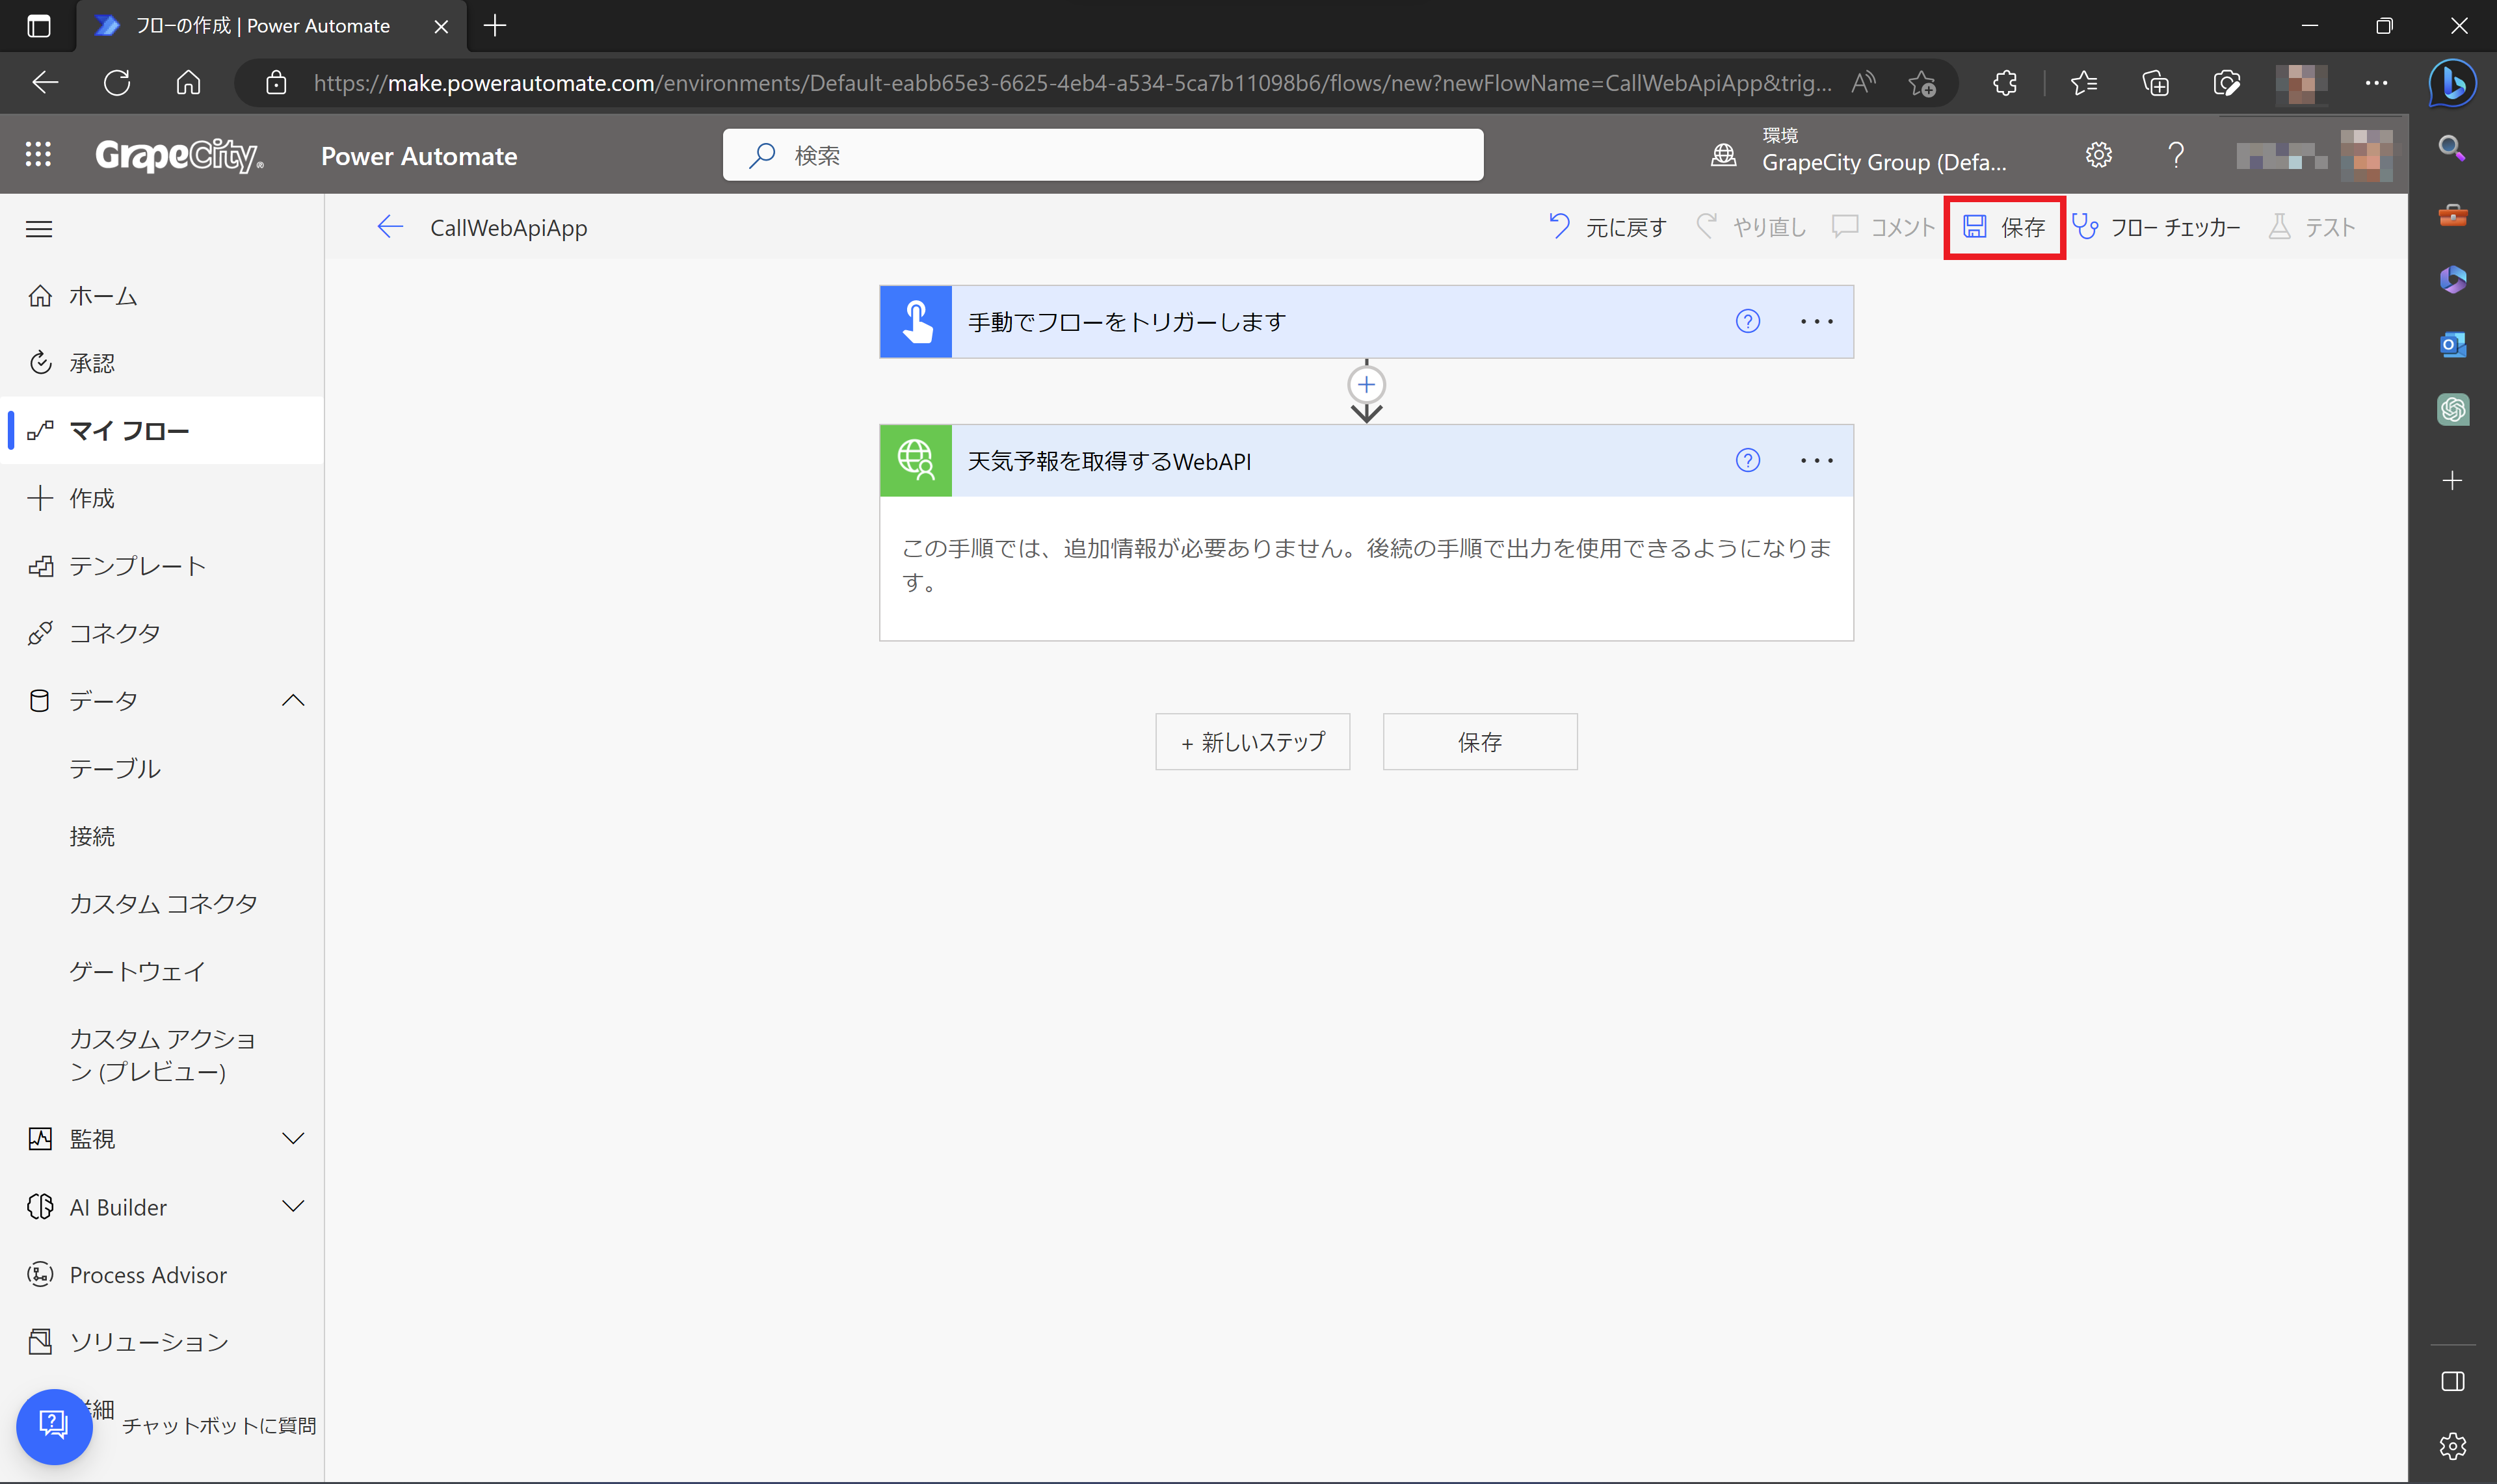Open Edge Settings and more menu

click(2376, 83)
